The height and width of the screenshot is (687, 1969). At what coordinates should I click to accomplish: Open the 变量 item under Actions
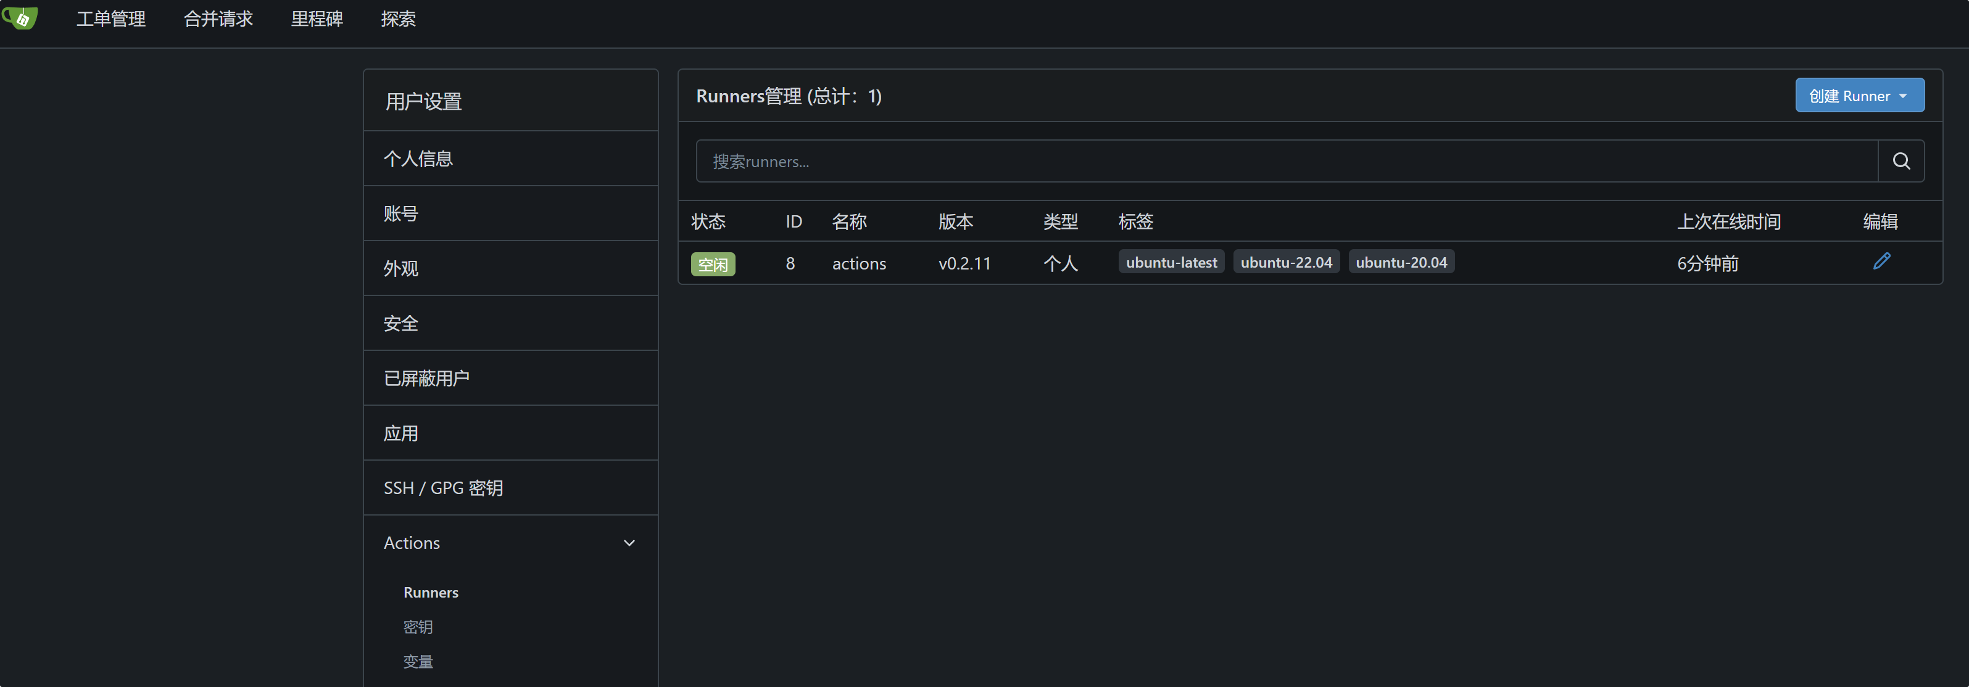coord(417,662)
